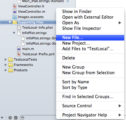Click the TestLocal-Prefix.pch header icon
Image resolution: width=126 pixels, height=120 pixels.
(19, 54)
